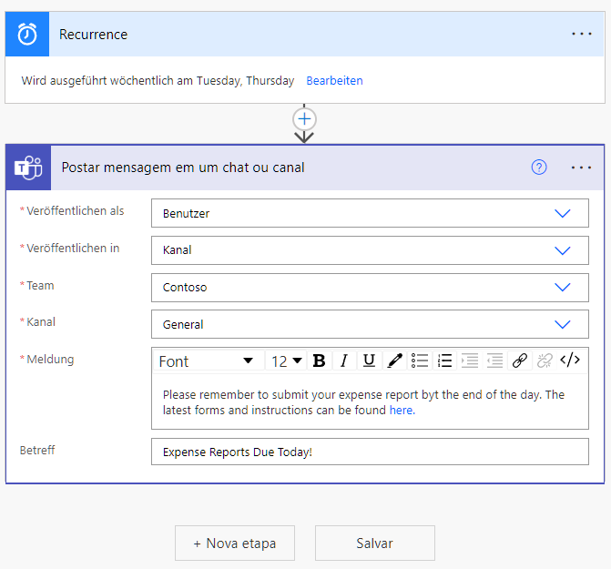Switch to HTML code view
This screenshot has width=611, height=569.
click(x=570, y=360)
